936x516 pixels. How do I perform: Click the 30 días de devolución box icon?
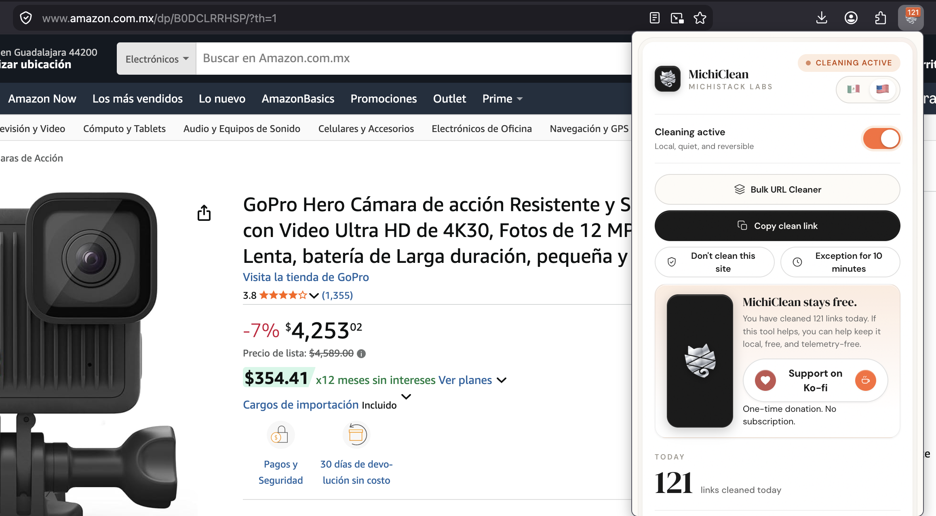[x=356, y=435]
